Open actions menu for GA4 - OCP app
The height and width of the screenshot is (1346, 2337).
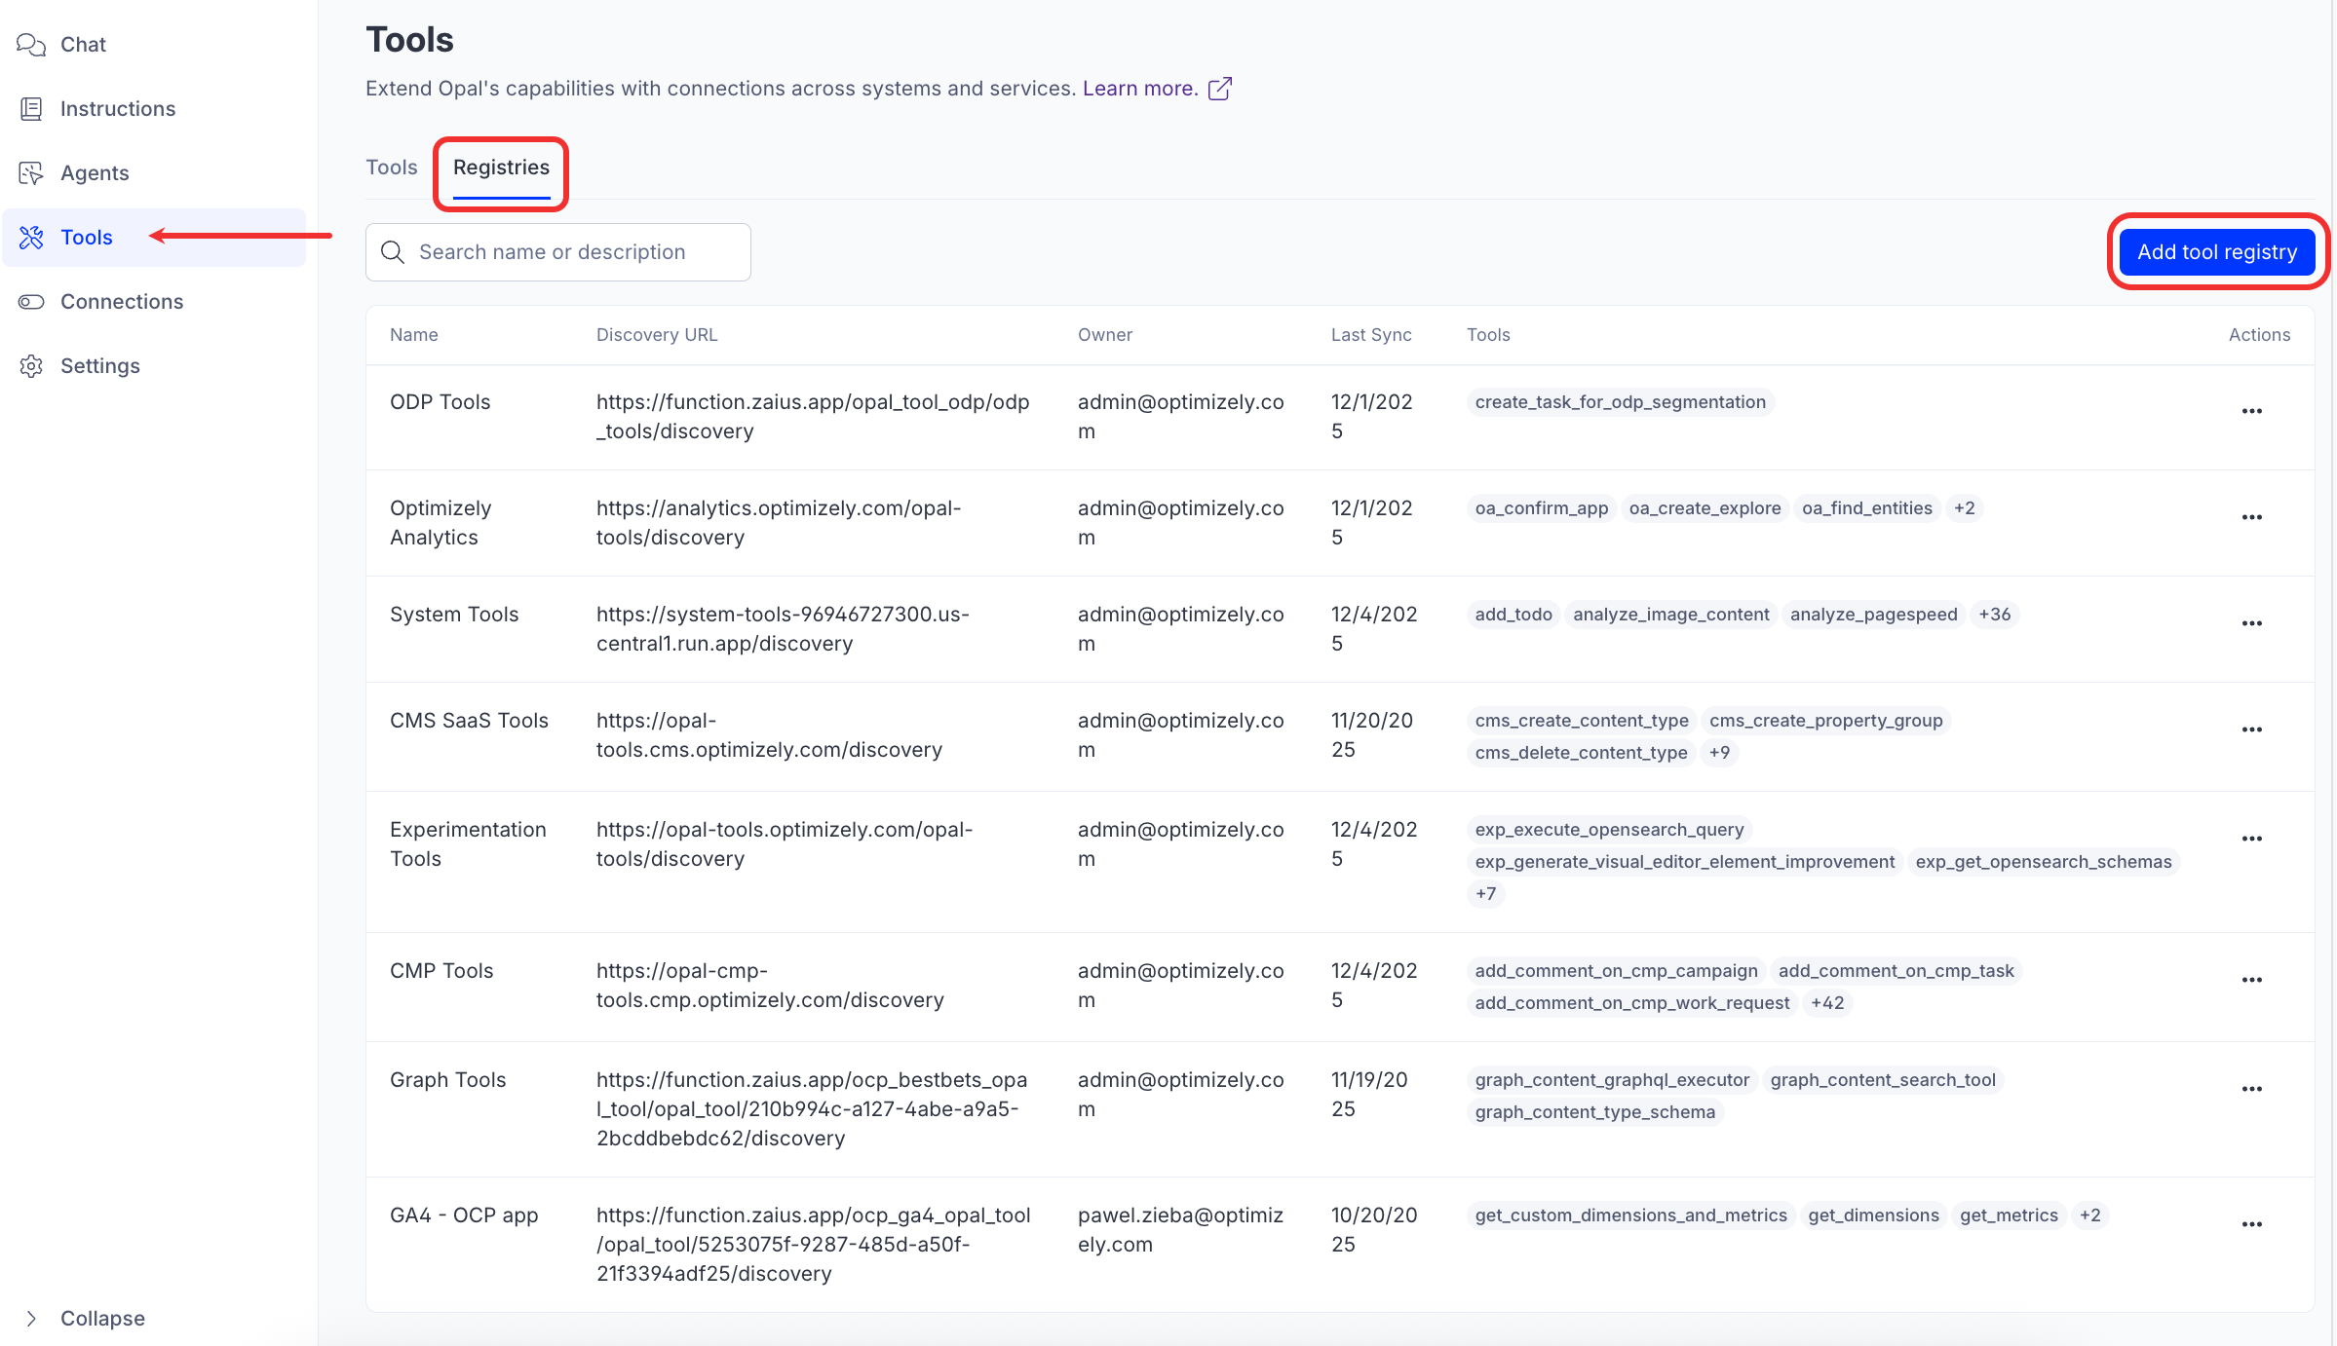[2251, 1224]
